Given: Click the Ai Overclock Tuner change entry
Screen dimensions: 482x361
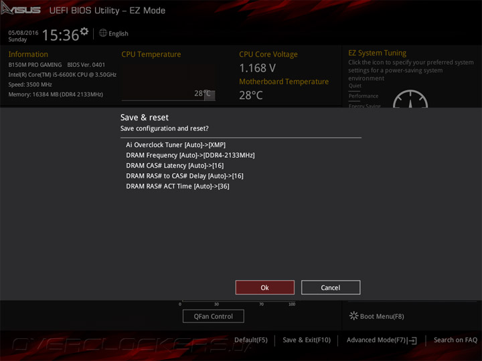Looking at the screenshot, I should [175, 145].
